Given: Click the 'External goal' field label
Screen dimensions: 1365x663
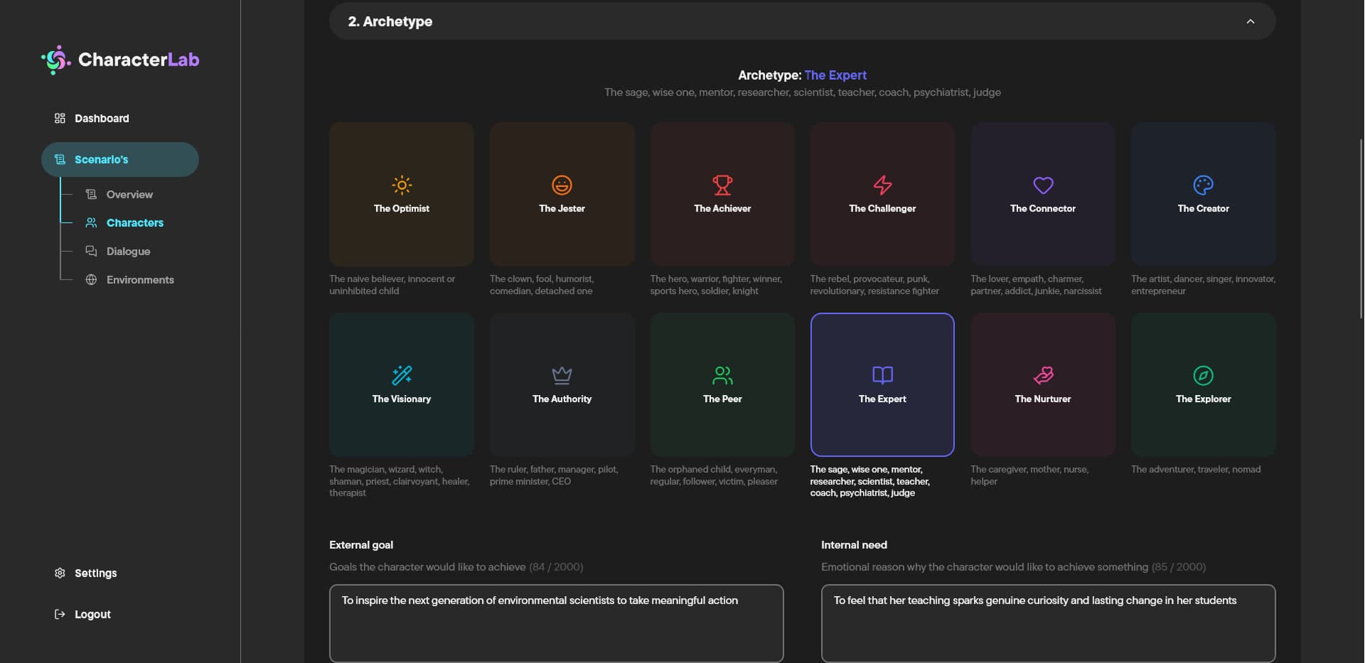Looking at the screenshot, I should 361,544.
